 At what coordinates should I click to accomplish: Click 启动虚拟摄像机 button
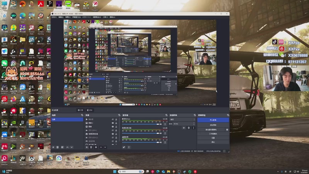click(x=211, y=130)
